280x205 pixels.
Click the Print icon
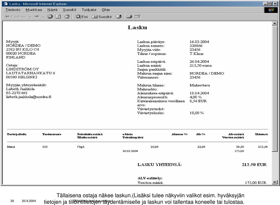pyautogui.click(x=129, y=17)
